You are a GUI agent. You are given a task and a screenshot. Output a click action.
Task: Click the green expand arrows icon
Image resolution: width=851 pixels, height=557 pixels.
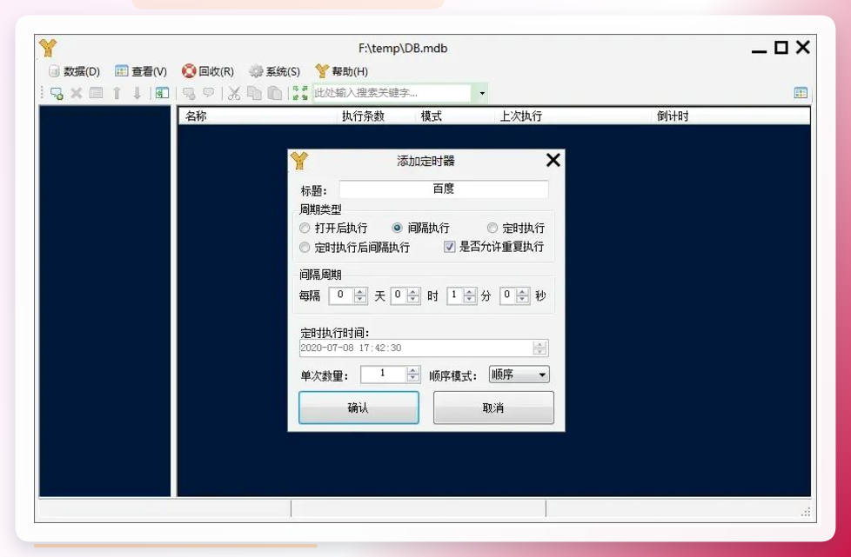[x=300, y=93]
